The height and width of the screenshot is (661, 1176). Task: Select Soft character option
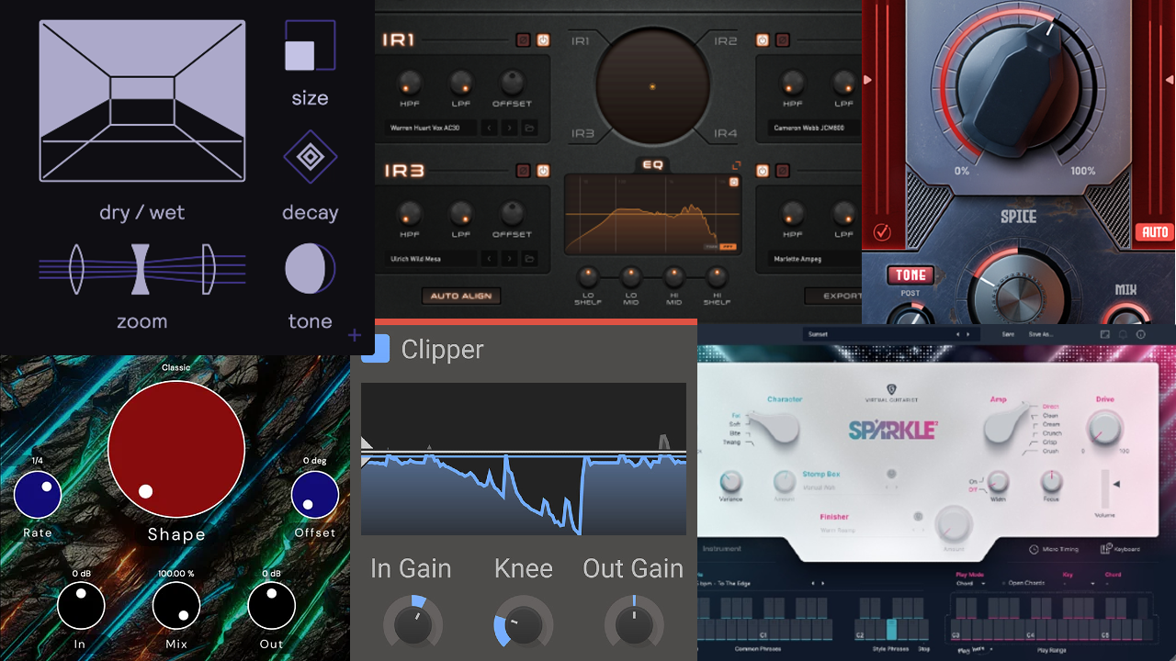[734, 424]
